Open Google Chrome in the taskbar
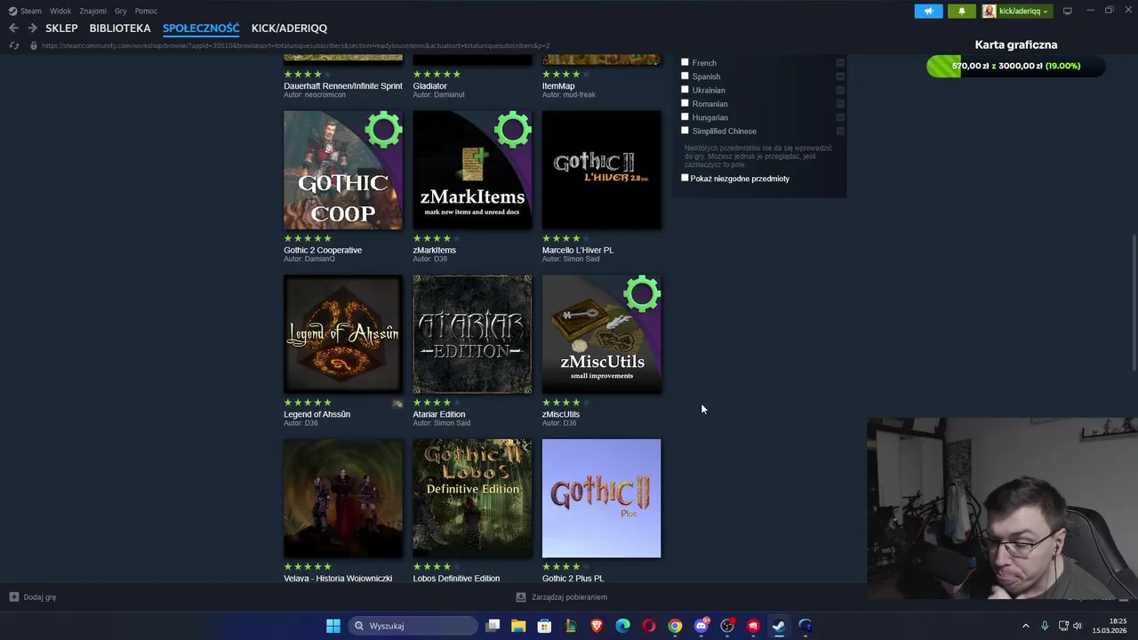The image size is (1138, 640). point(675,626)
